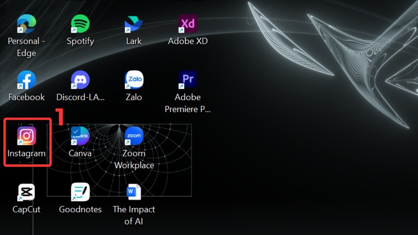
Task: Open the Adobe XD shortcut icon
Action: [188, 24]
